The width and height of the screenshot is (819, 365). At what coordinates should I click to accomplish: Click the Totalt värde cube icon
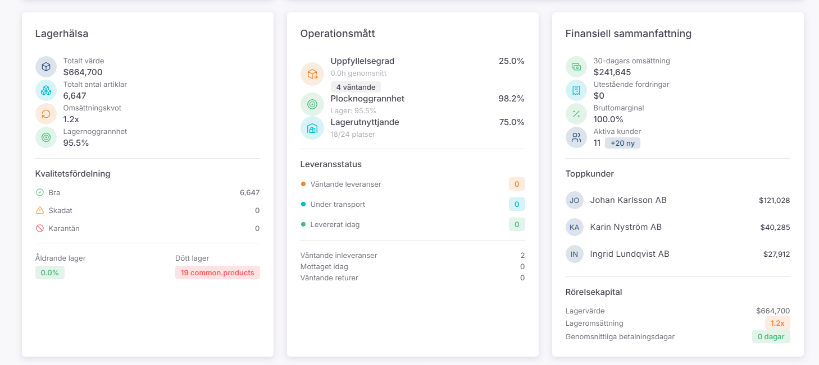pyautogui.click(x=46, y=66)
